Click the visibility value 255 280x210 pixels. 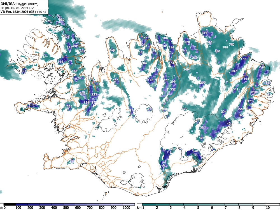72,162
